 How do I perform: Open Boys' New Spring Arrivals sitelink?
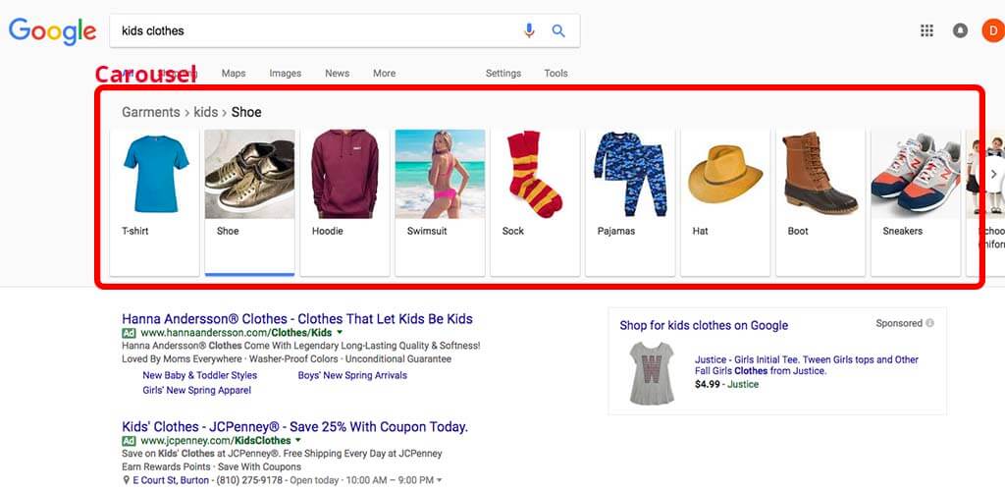click(352, 376)
